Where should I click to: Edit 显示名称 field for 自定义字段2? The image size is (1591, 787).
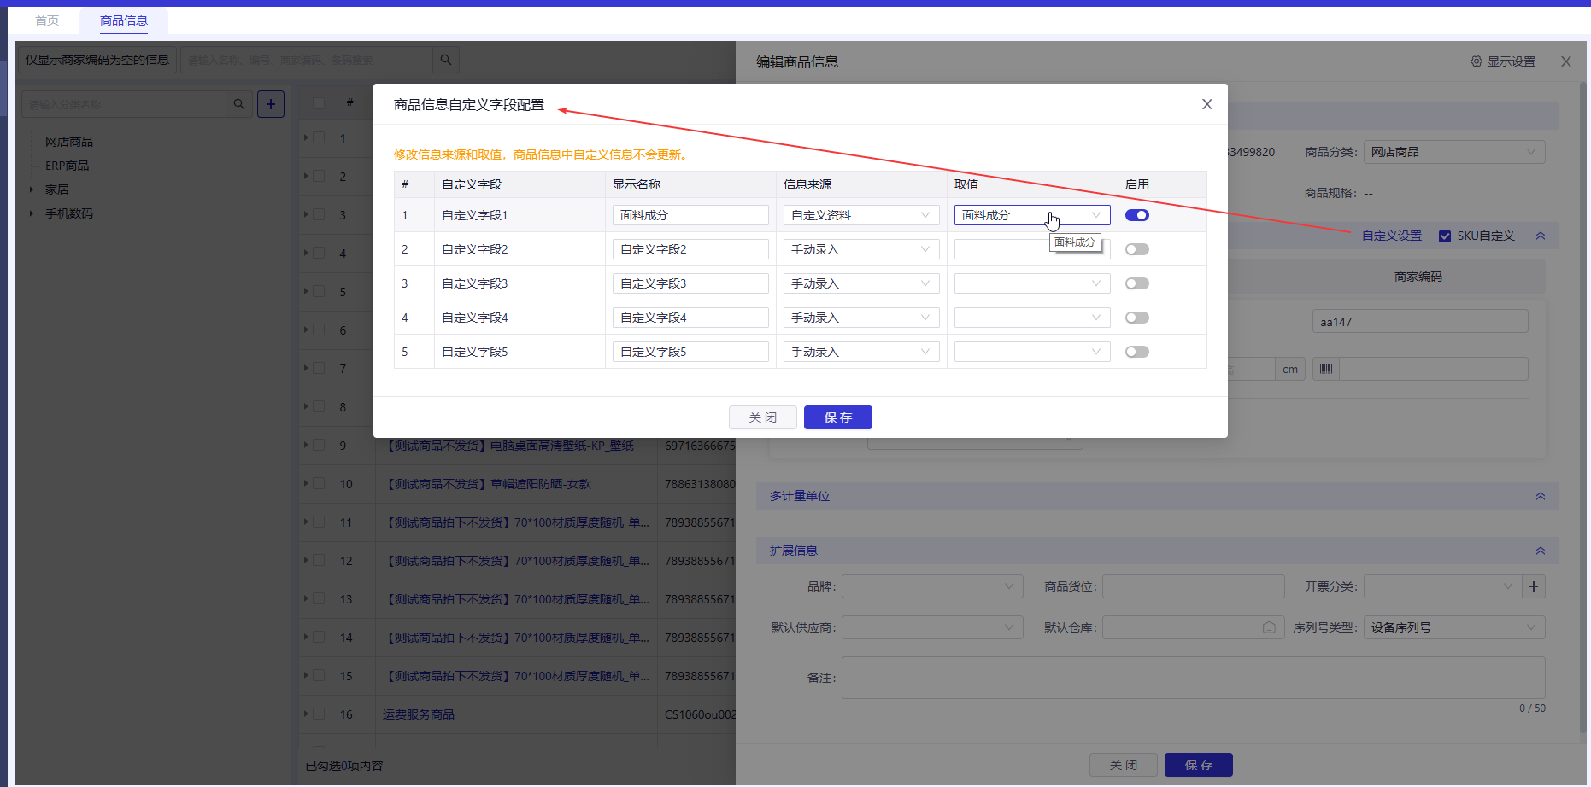click(x=690, y=249)
